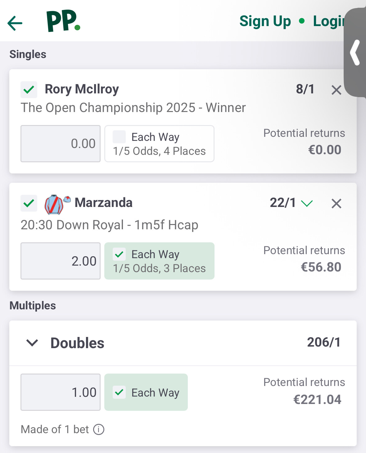Untick the Marzanda selection checkbox

coord(29,203)
